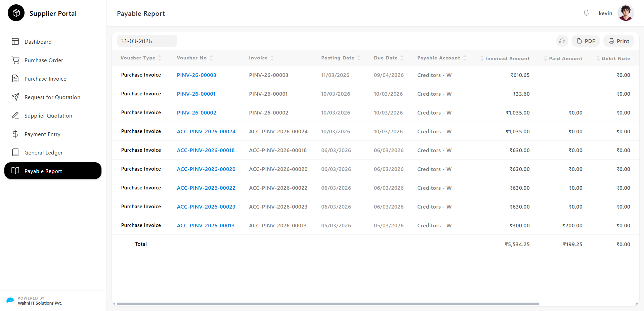Click the Purchase Order cart icon
644x311 pixels.
[15, 60]
